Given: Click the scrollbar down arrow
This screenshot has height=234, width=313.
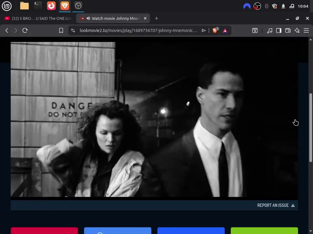Looking at the screenshot, I should click(311, 231).
